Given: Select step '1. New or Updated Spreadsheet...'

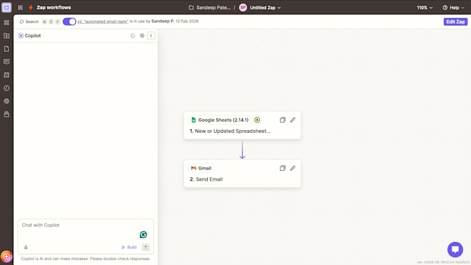Looking at the screenshot, I should click(x=230, y=131).
